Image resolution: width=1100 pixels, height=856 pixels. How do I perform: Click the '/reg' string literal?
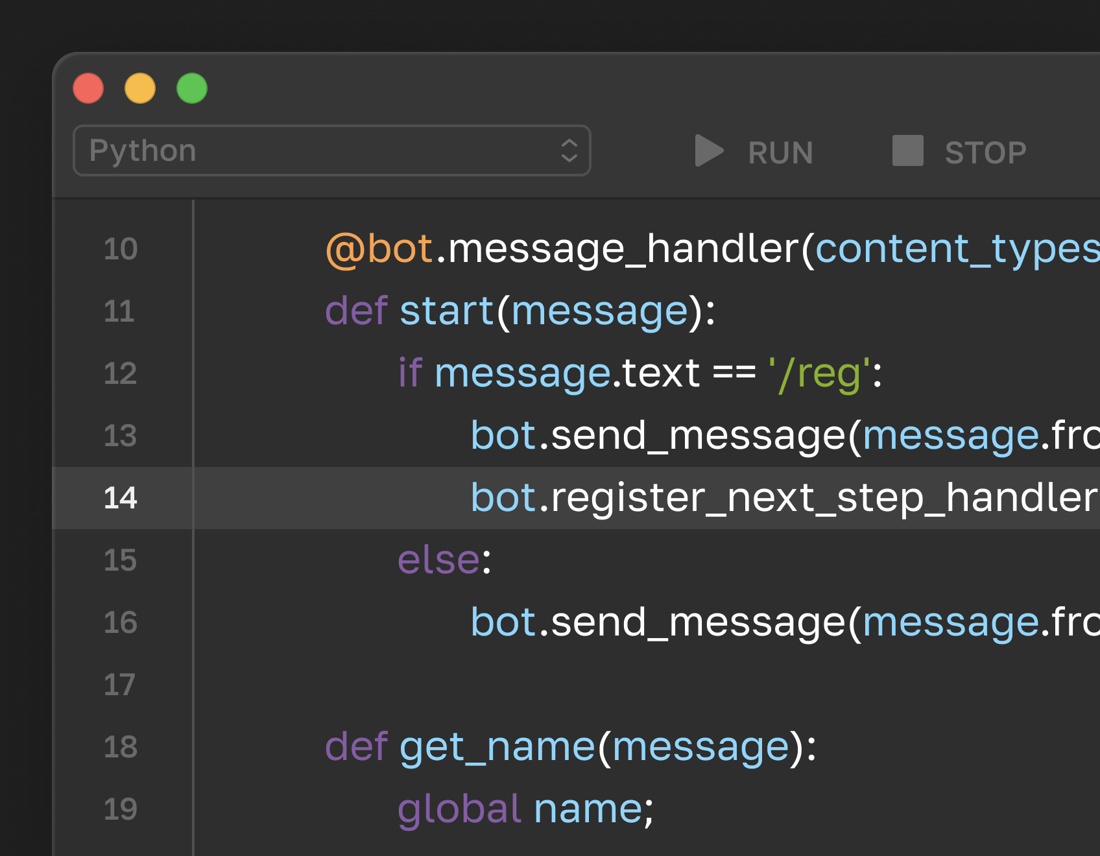coord(819,374)
